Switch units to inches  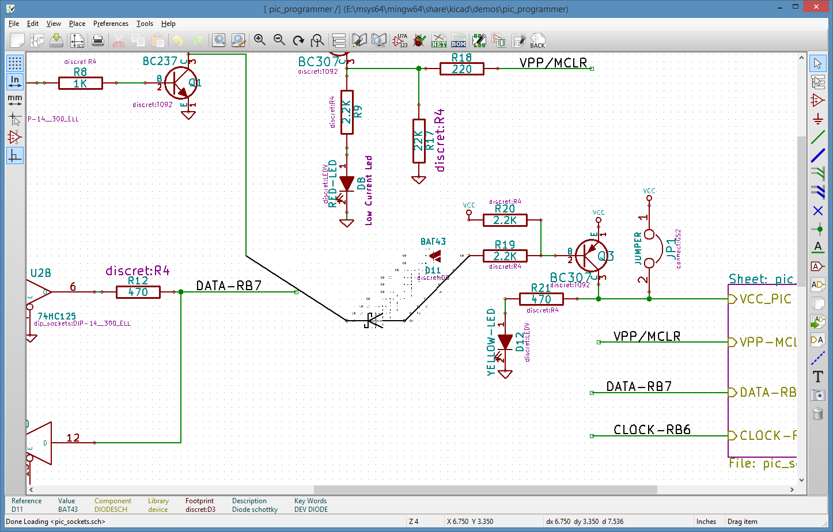click(15, 81)
